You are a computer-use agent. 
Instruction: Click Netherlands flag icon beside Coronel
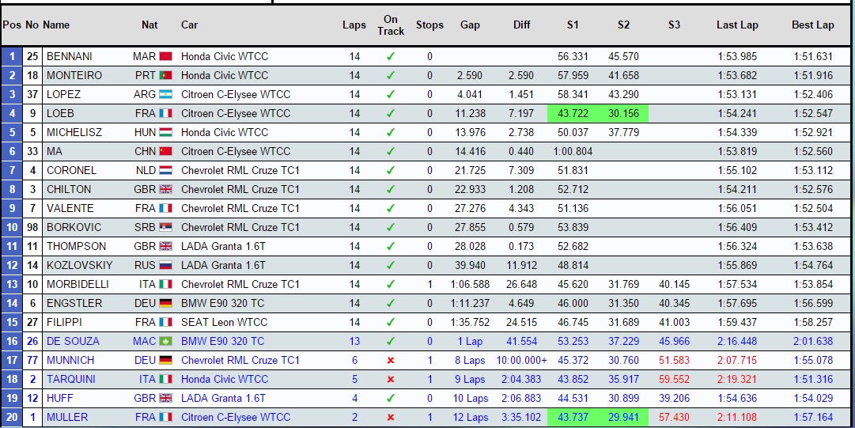coord(165,171)
